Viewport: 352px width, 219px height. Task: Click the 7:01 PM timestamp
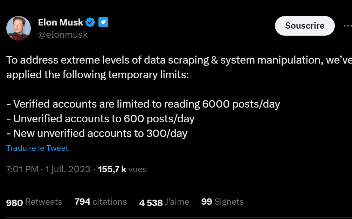[x=22, y=169]
